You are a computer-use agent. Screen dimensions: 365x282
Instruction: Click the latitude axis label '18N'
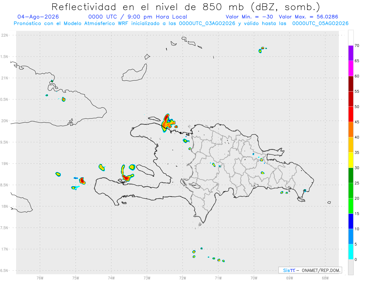click(x=5, y=207)
